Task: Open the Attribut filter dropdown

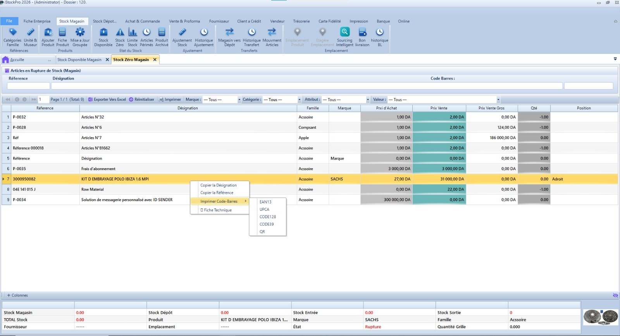Action: (368, 100)
